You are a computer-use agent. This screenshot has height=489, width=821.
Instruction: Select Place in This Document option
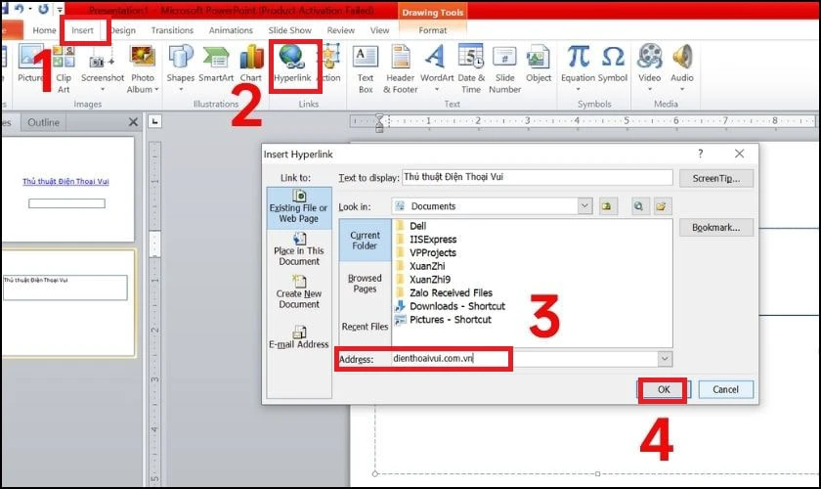(298, 250)
